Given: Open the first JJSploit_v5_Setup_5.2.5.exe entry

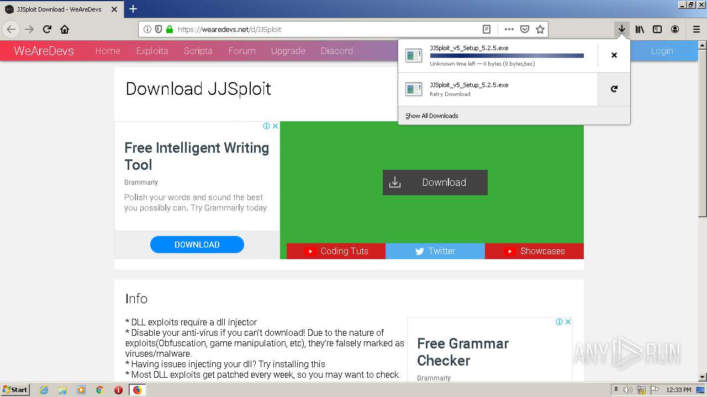Looking at the screenshot, I should [498, 55].
